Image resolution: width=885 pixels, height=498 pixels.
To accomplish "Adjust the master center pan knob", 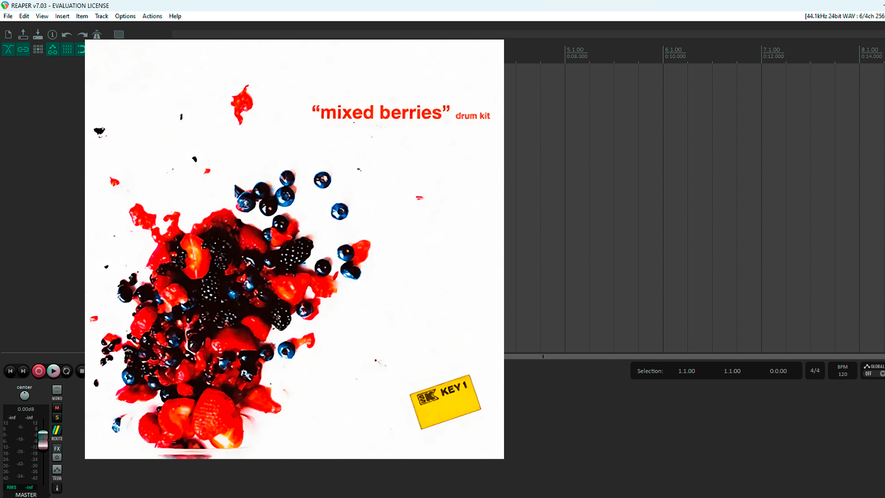I will tap(25, 396).
